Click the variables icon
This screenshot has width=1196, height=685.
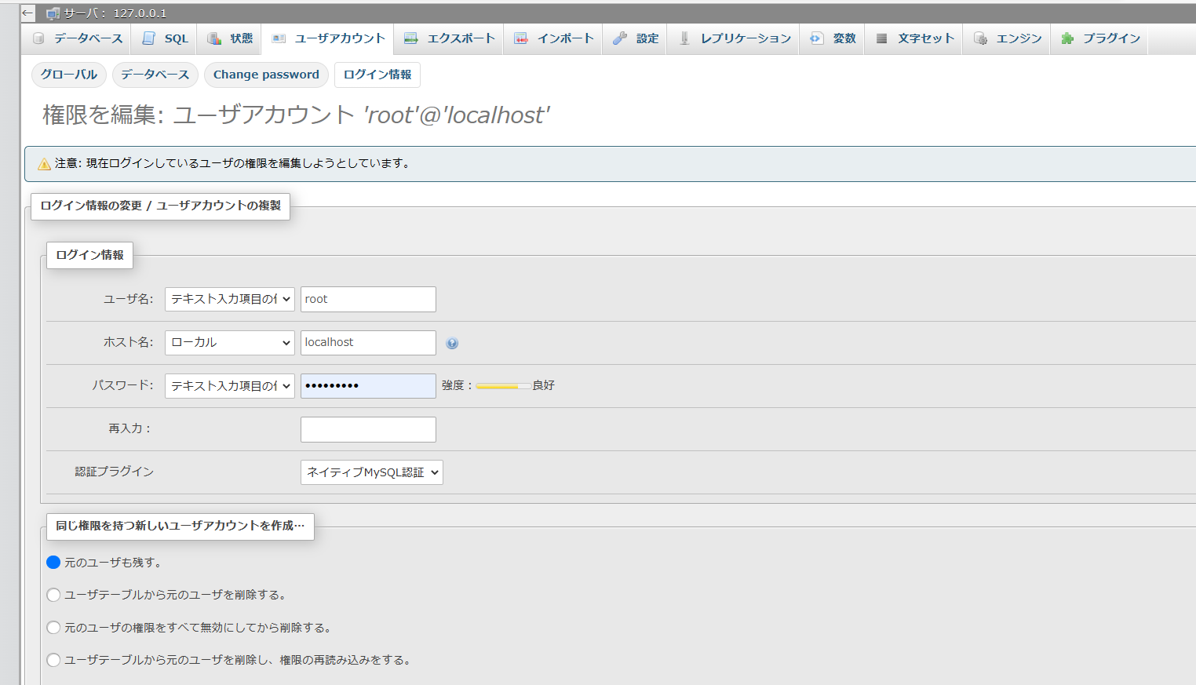click(x=817, y=38)
